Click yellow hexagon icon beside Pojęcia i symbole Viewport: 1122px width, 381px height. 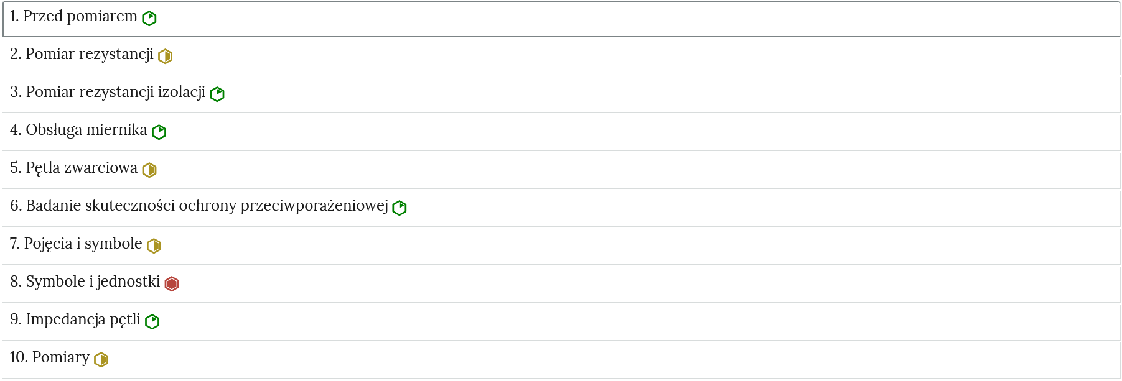(154, 246)
